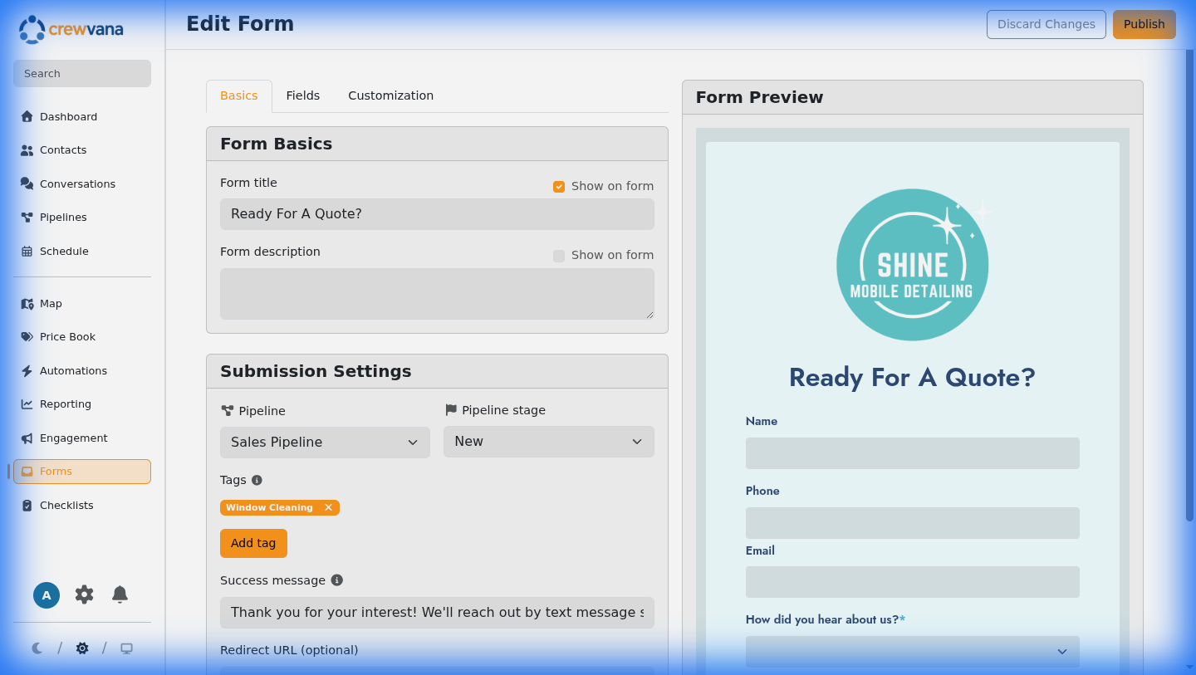Open the Sales Pipeline dropdown
Image resolution: width=1196 pixels, height=675 pixels.
click(324, 442)
